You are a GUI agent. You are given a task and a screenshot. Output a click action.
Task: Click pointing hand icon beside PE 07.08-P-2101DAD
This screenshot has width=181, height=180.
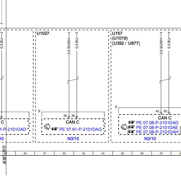[x=132, y=122]
